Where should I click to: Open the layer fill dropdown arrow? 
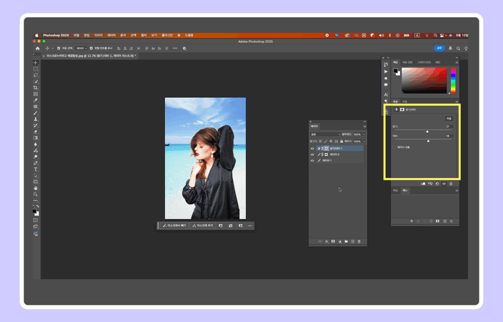364,141
